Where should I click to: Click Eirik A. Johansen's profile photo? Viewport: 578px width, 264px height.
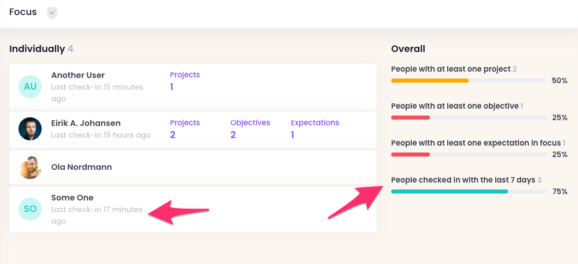click(x=30, y=129)
